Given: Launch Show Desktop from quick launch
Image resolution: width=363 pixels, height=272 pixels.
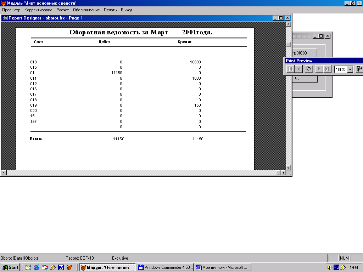Looking at the screenshot, I should [x=28, y=267].
